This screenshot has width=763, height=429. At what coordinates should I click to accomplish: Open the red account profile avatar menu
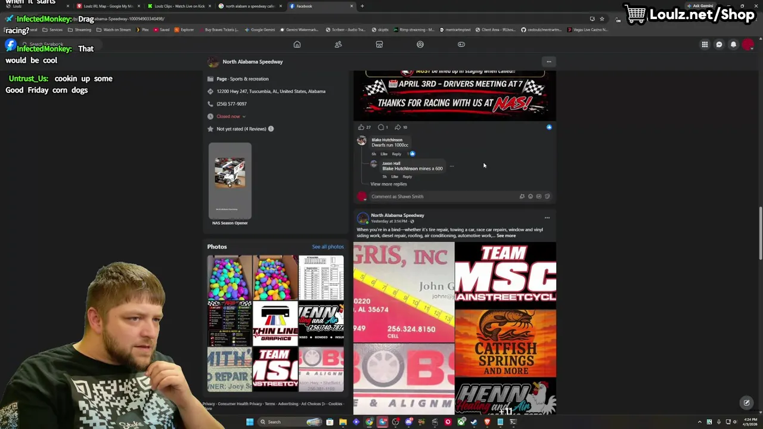point(748,45)
